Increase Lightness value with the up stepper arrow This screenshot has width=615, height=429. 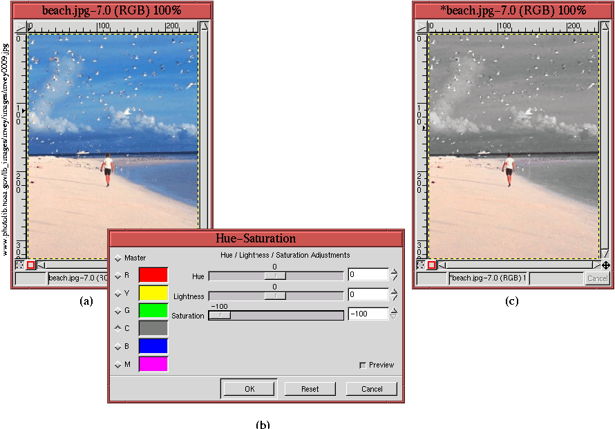click(x=394, y=292)
